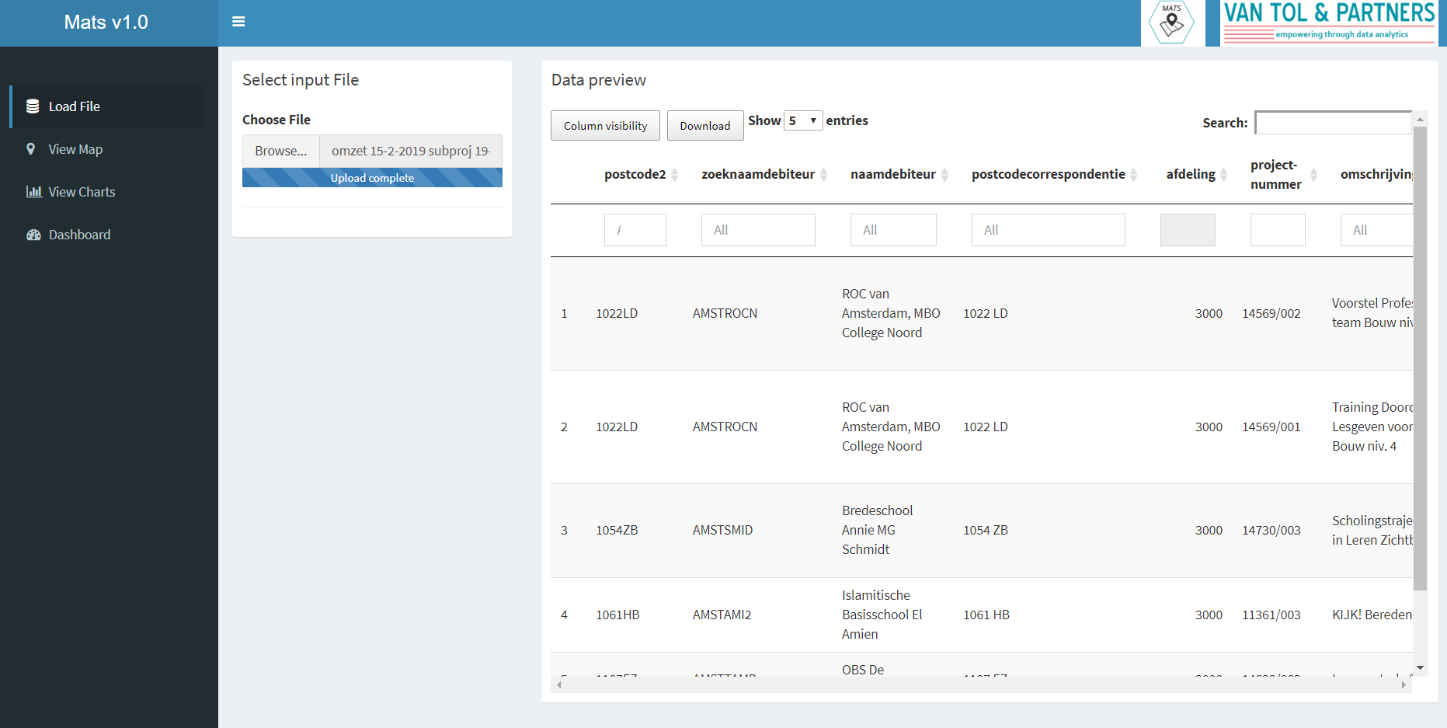Click the Load File database icon

33,106
